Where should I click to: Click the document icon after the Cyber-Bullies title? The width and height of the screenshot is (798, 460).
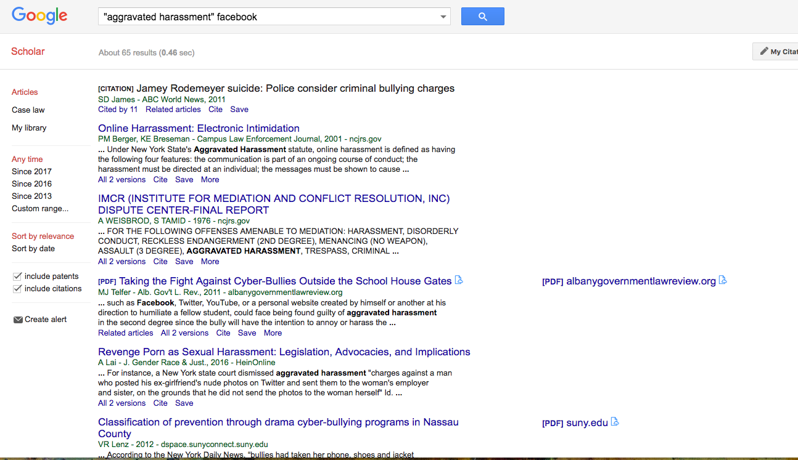[x=458, y=280]
